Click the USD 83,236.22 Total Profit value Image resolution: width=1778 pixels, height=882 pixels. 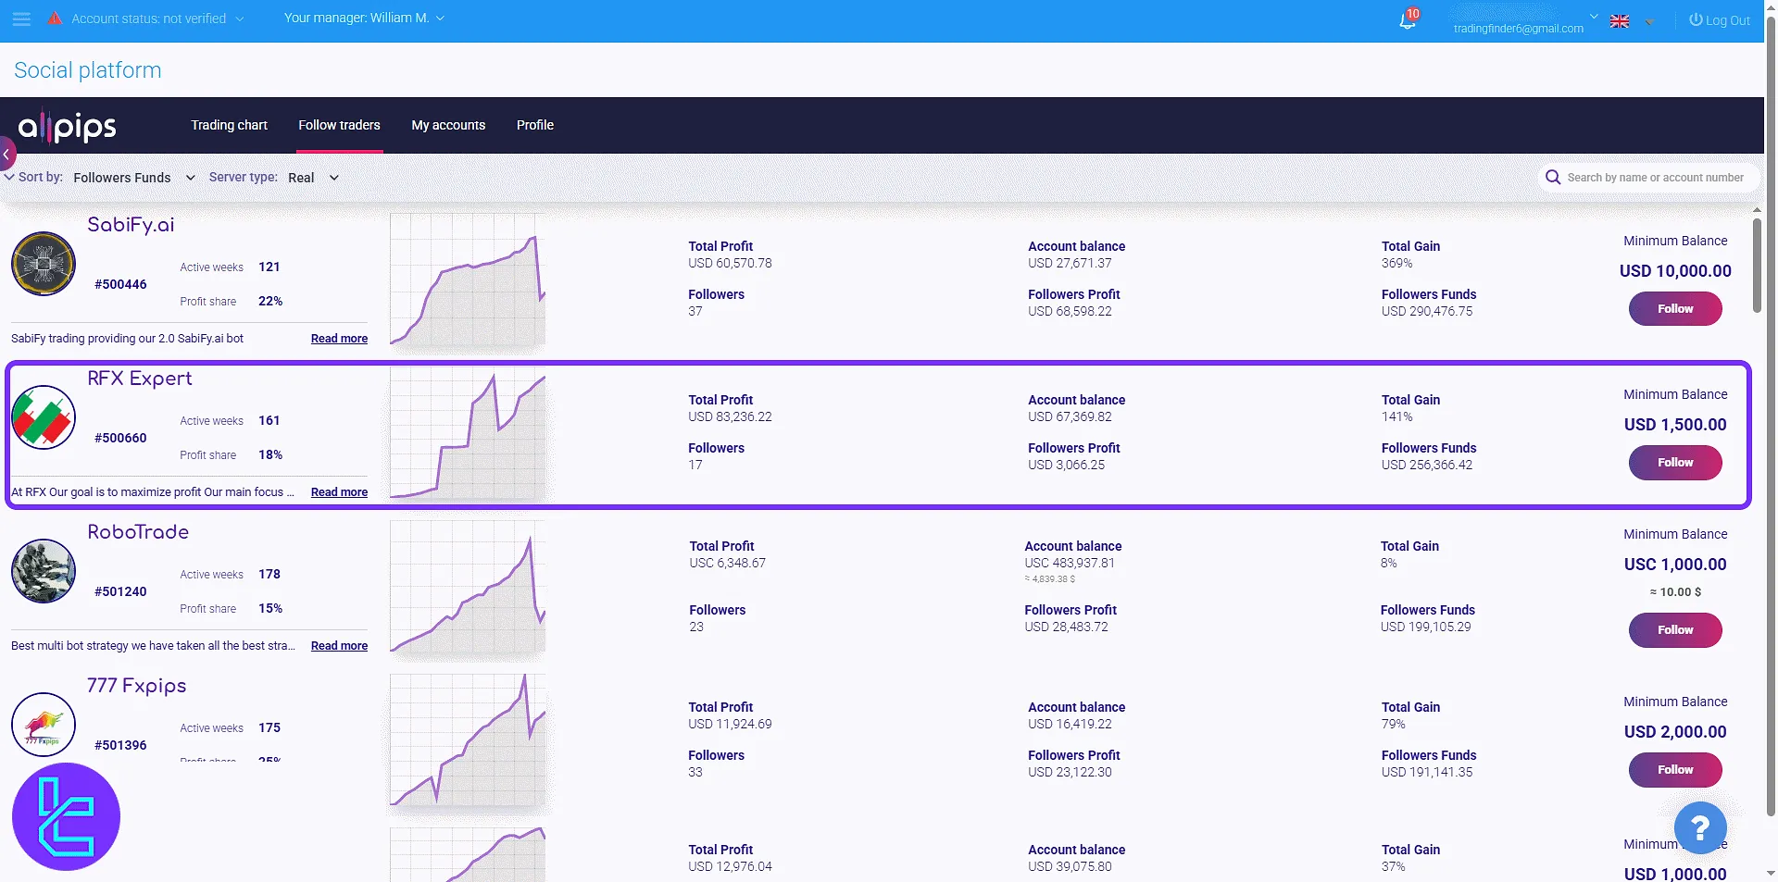(x=730, y=416)
